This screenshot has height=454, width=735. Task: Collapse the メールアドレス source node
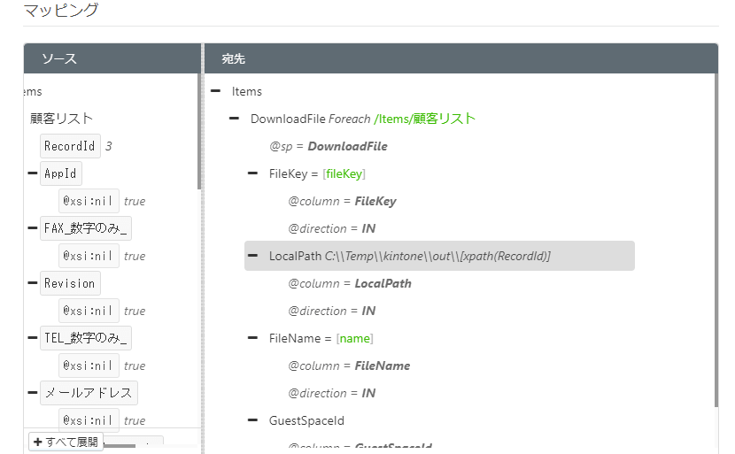33,393
